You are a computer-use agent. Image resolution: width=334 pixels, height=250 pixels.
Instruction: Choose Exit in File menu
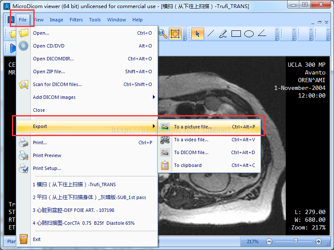[87, 239]
